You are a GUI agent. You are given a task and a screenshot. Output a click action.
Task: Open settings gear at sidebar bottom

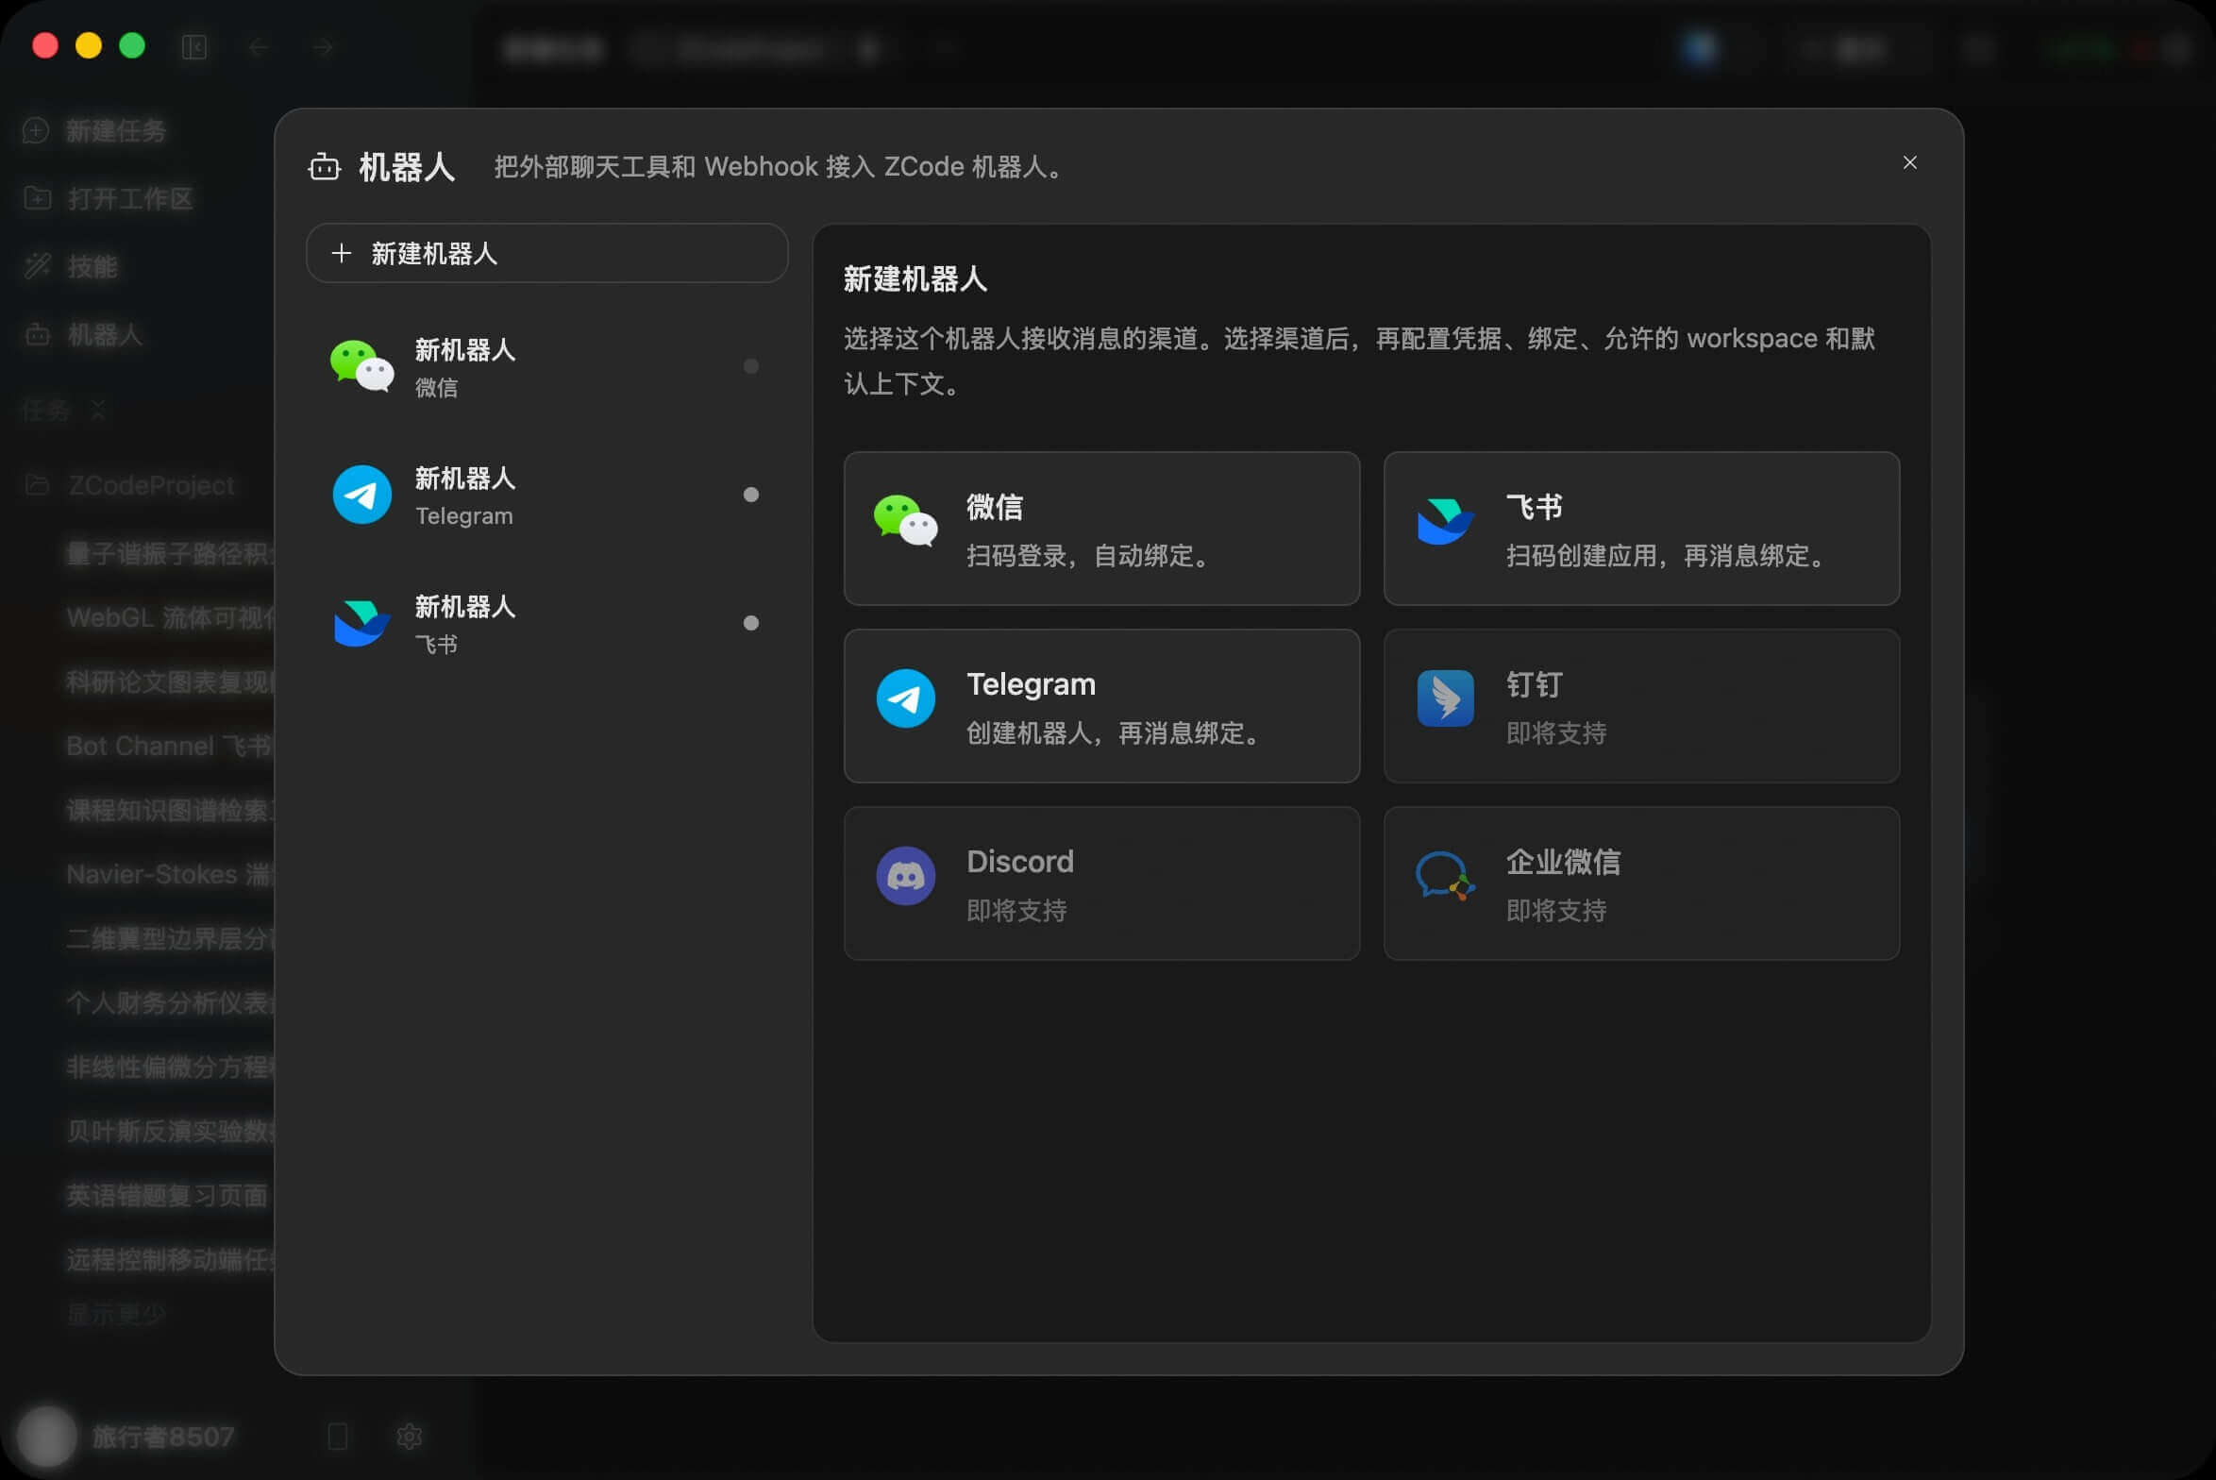409,1437
